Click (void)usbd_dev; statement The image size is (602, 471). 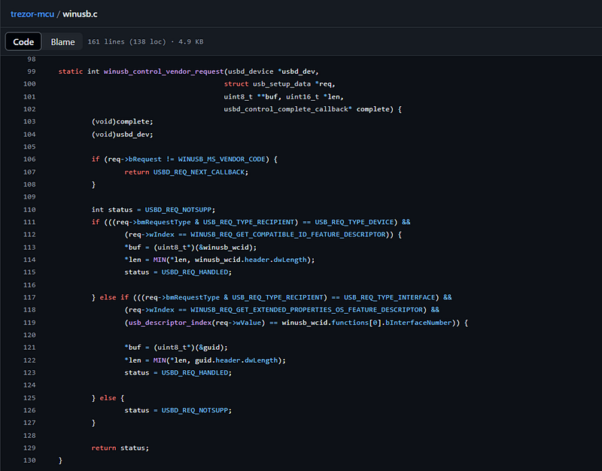pos(122,135)
